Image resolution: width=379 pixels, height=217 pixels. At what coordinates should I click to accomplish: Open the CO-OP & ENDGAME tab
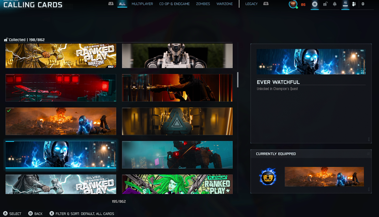pos(174,4)
